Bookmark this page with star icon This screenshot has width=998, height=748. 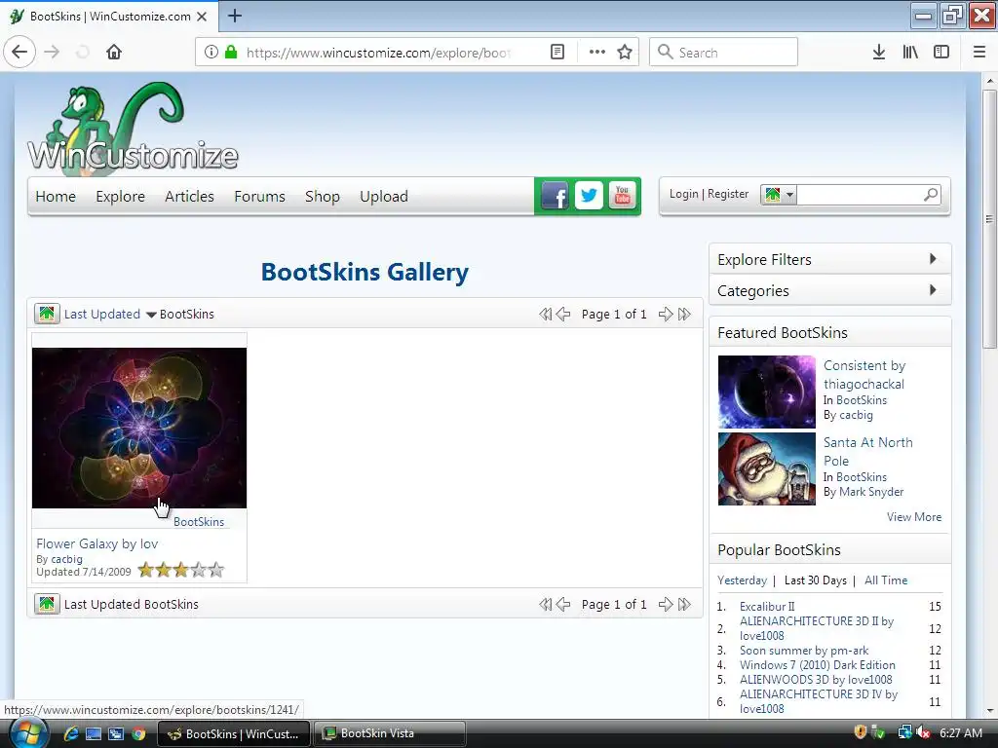625,53
